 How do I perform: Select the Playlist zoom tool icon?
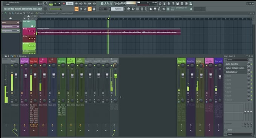coord(29,13)
